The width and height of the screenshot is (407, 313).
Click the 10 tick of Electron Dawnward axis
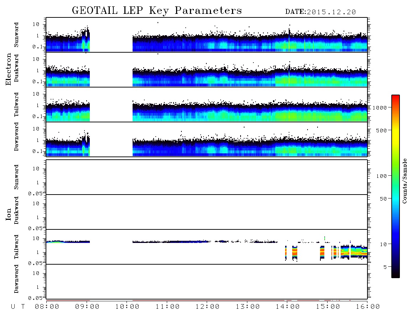pyautogui.click(x=36, y=129)
